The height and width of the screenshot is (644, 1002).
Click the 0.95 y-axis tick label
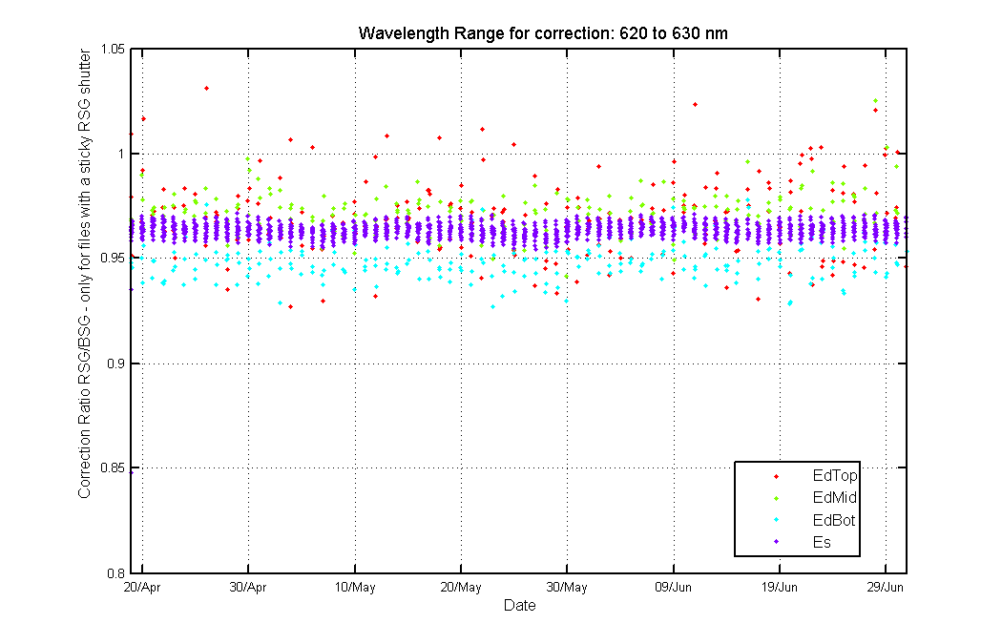point(114,259)
